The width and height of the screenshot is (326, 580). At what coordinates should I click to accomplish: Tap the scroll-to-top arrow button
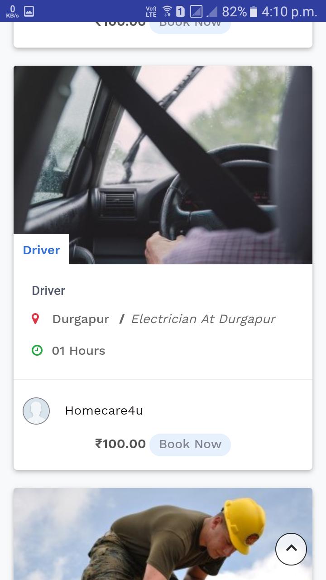pos(291,549)
